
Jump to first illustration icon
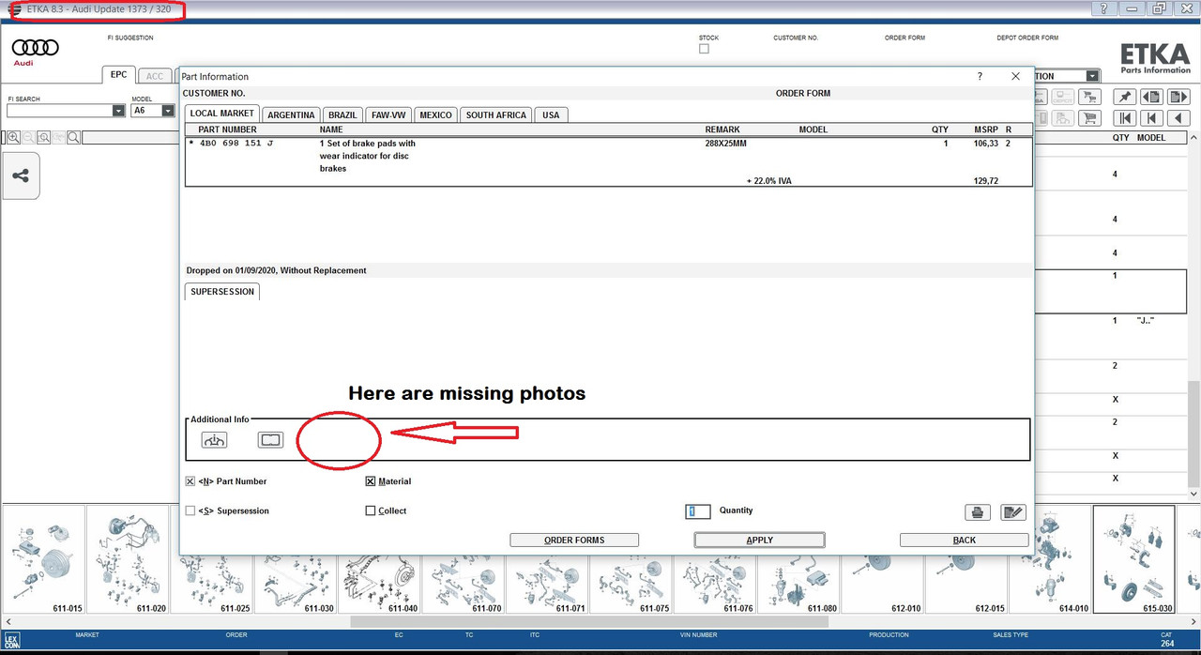coord(1125,118)
